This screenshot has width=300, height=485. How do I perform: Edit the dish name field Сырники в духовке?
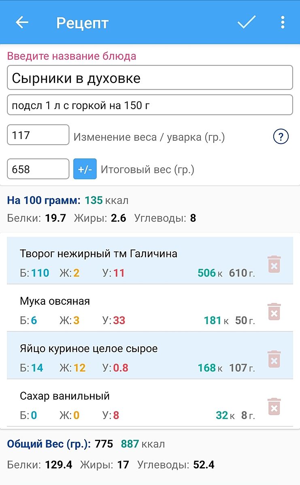[150, 78]
